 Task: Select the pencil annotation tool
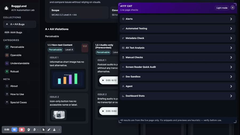coord(49,130)
